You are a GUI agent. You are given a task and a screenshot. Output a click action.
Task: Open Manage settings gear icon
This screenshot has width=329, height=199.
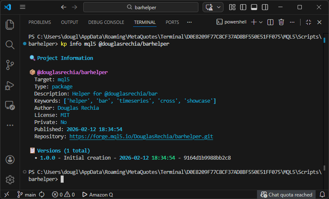click(x=10, y=179)
